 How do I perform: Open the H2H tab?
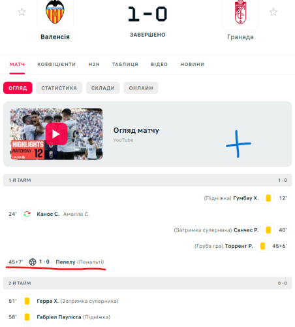click(94, 64)
